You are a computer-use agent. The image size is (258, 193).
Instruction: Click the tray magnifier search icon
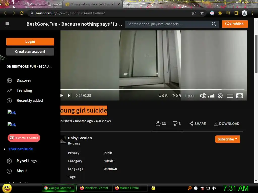[190, 188]
